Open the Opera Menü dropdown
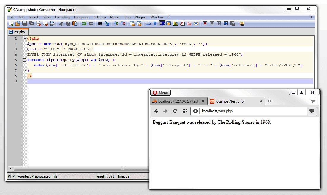Screen dimensions: 327x195 point(160,92)
